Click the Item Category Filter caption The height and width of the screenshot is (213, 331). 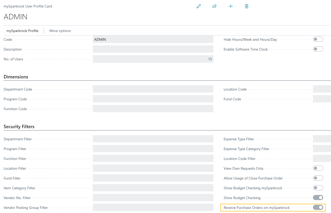coord(19,188)
